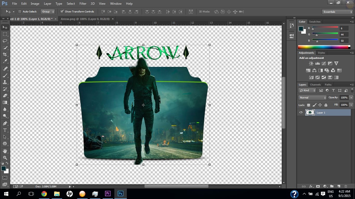This screenshot has height=199, width=355.
Task: Pick the Eyedropper tool
Action: [x=5, y=61]
